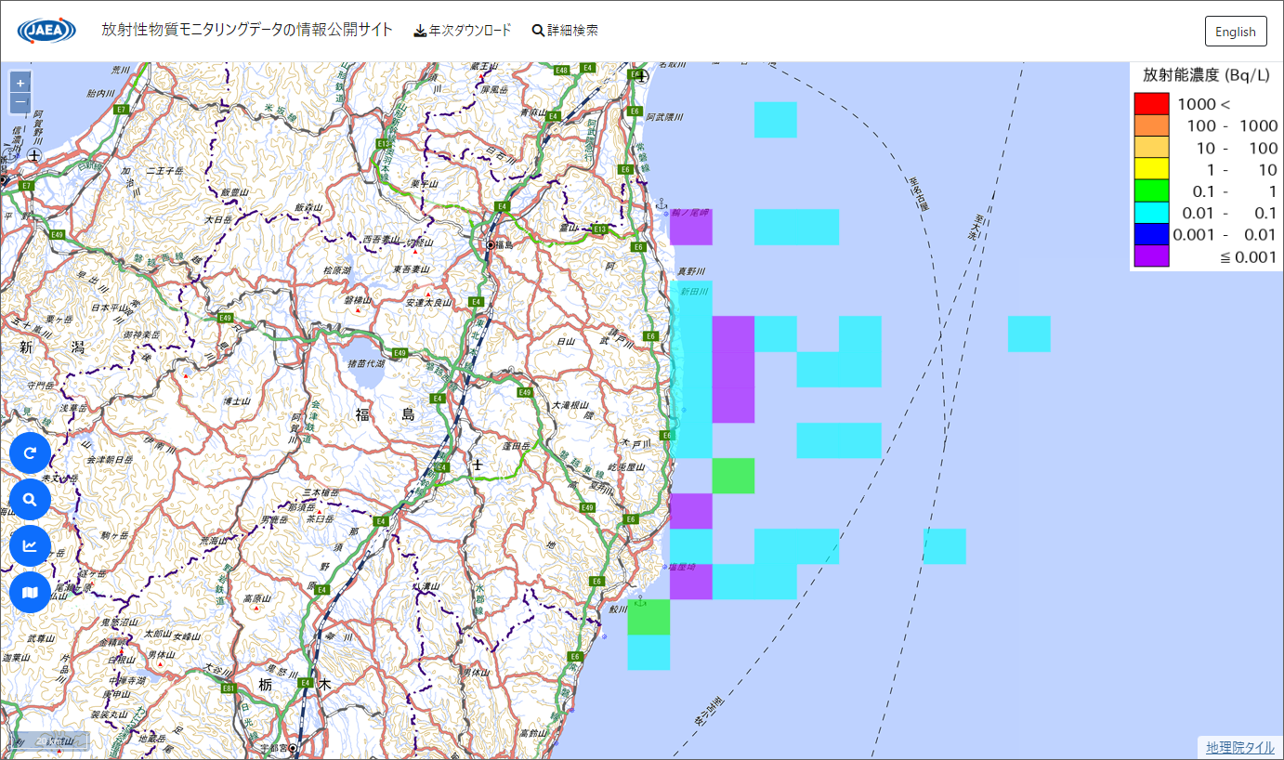Click the 福島 city marker on map
The height and width of the screenshot is (760, 1284).
coord(491,245)
